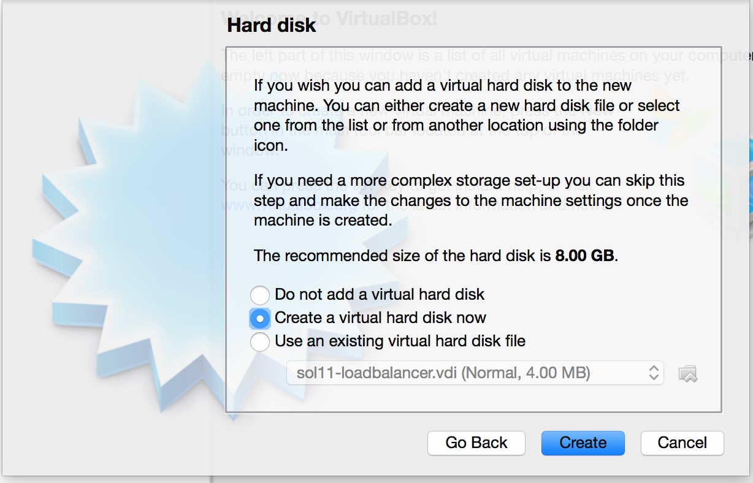Click the label "Use an existing virtual hard disk file"
This screenshot has width=753, height=483.
(x=399, y=342)
